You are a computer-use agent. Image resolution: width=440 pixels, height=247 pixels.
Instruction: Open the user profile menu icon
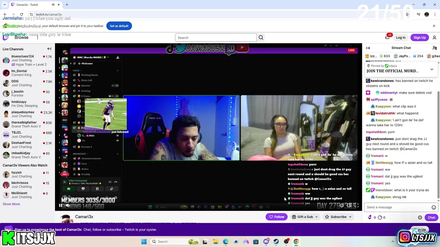(434, 37)
